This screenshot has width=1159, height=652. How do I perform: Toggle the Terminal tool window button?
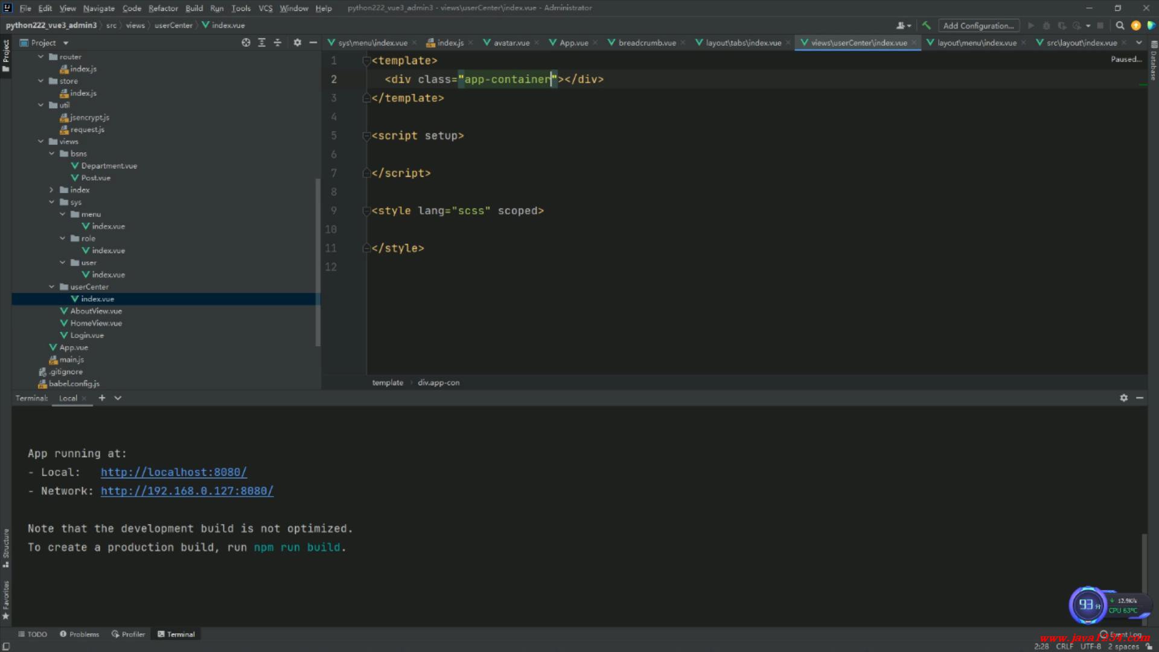(x=176, y=634)
